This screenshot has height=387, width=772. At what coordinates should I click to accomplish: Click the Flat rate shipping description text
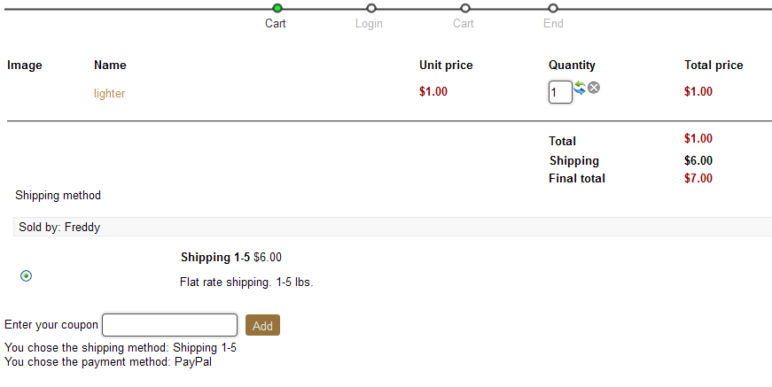246,283
